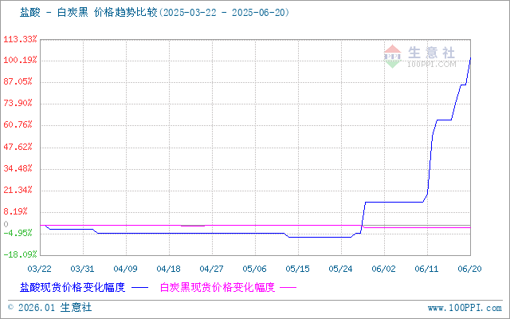This screenshot has height=319, width=510.
Task: Click the 47.62% y-axis label
Action: pyautogui.click(x=20, y=147)
